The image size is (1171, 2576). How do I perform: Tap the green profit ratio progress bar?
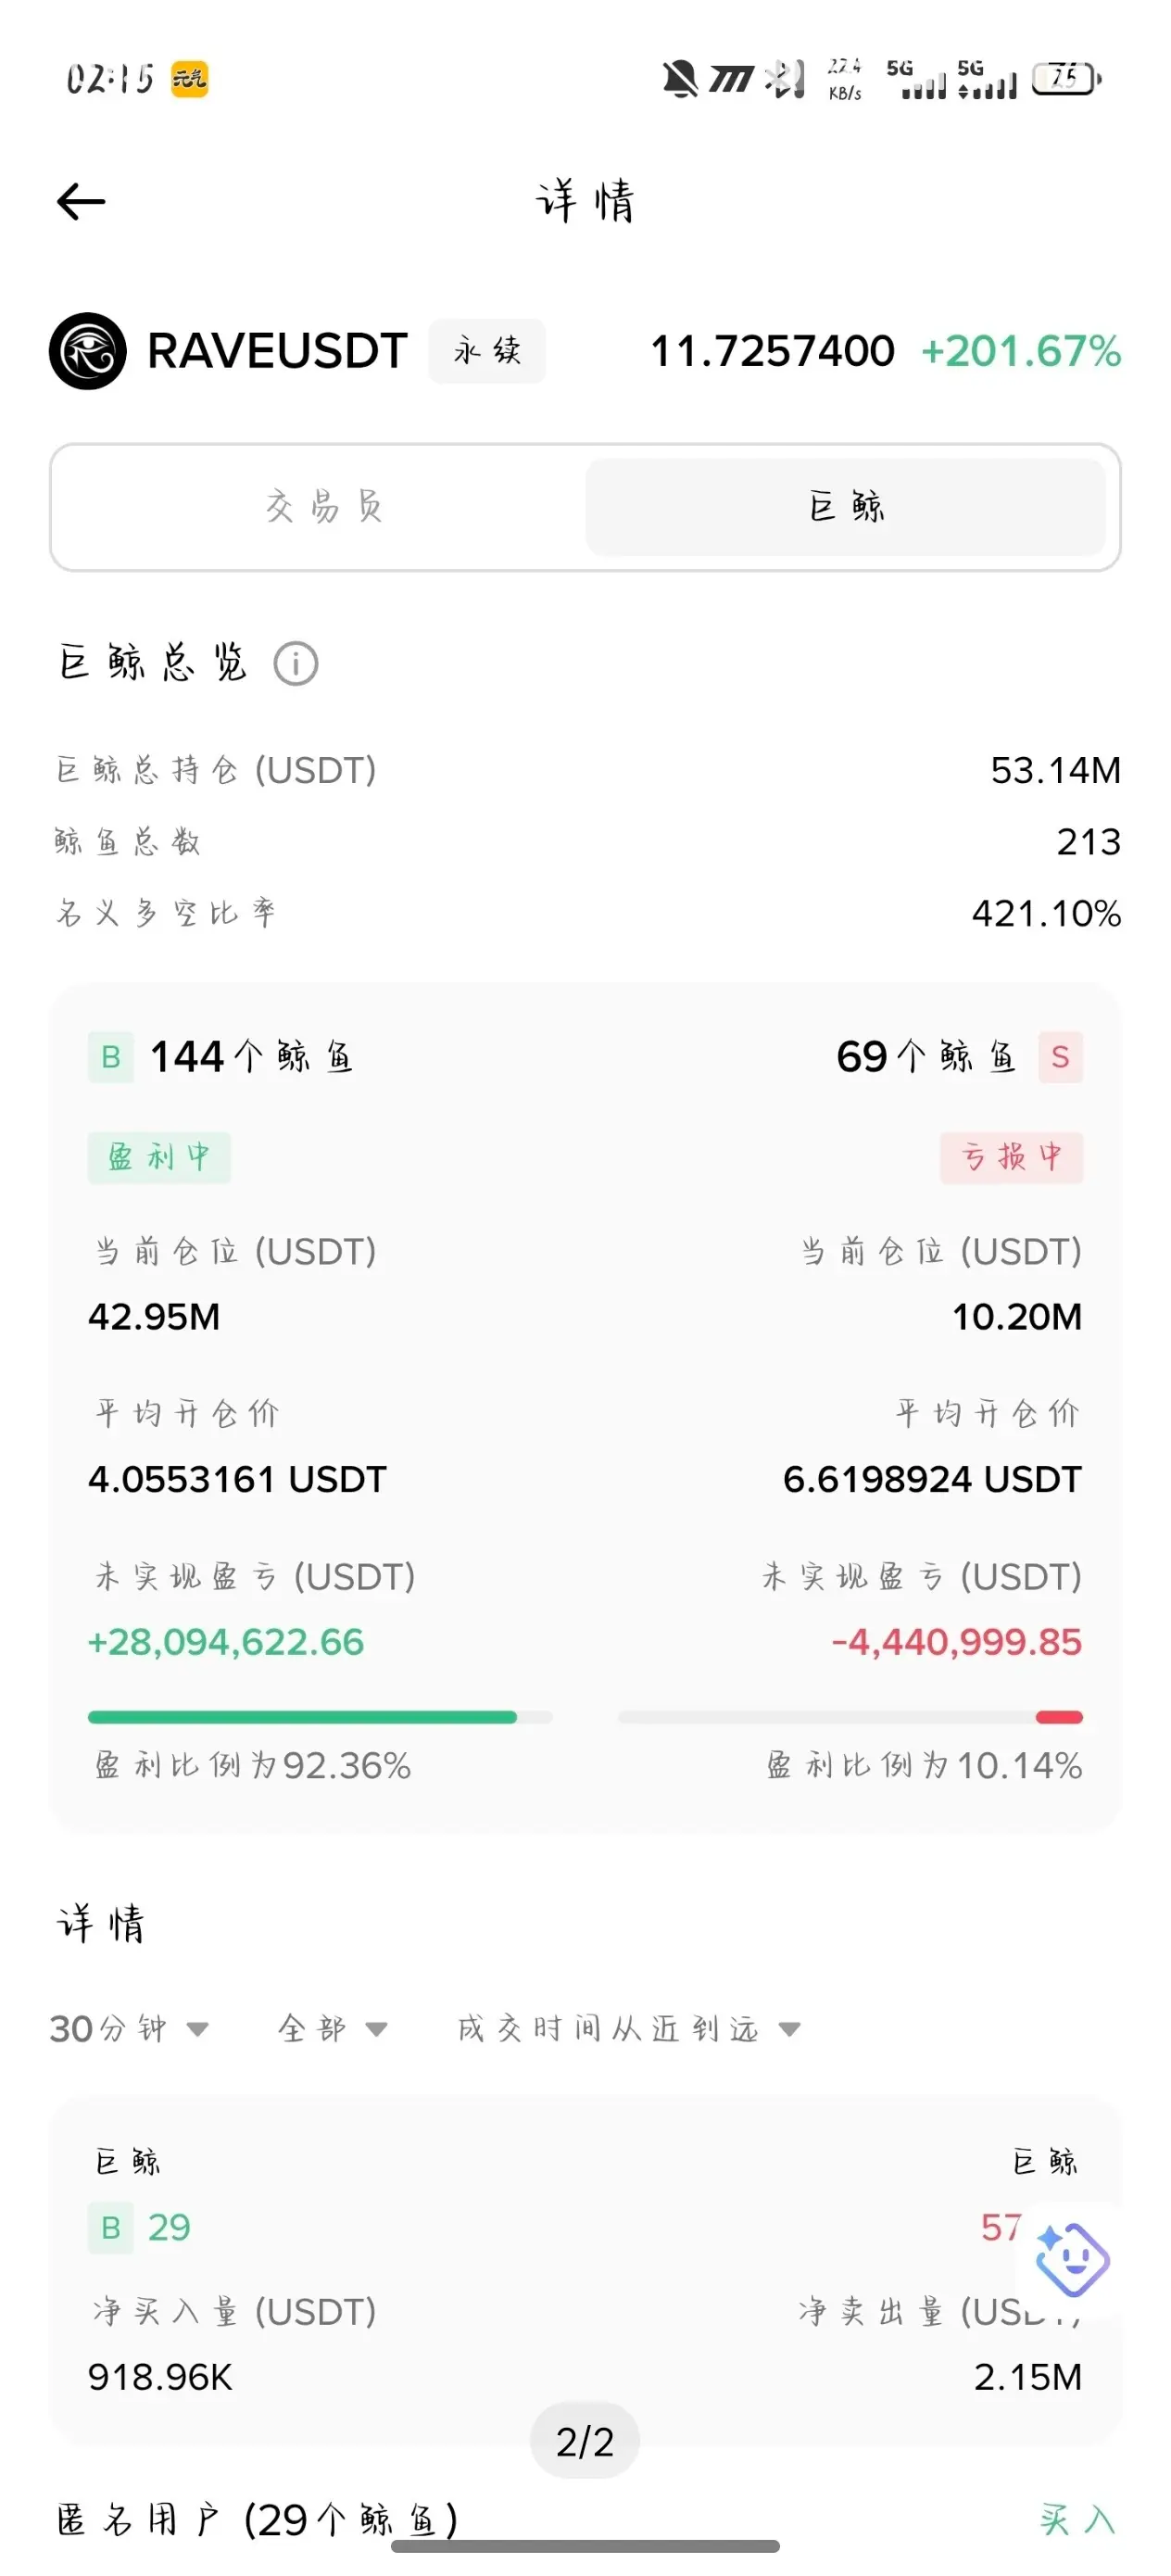pyautogui.click(x=320, y=1717)
